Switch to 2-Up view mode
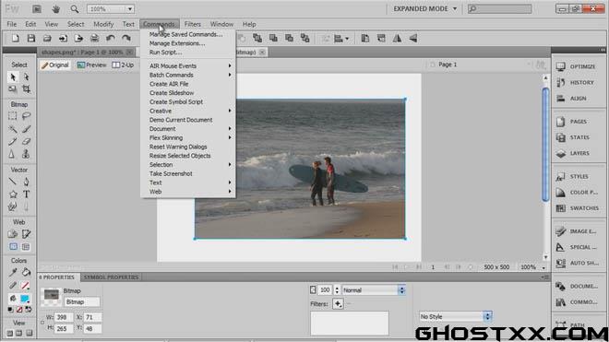The width and height of the screenshot is (609, 342). [123, 65]
